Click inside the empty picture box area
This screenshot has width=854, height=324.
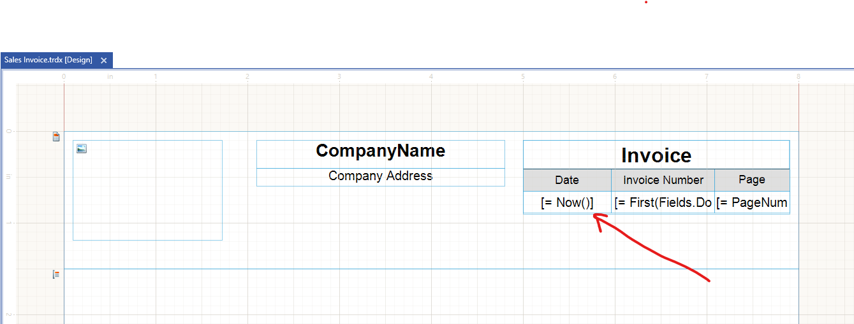147,197
